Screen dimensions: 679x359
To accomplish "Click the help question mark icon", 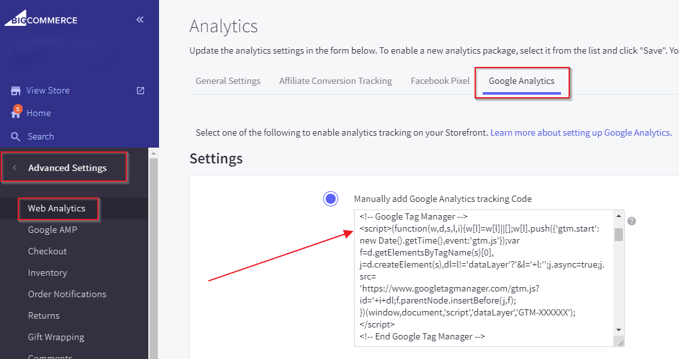I will coord(632,221).
